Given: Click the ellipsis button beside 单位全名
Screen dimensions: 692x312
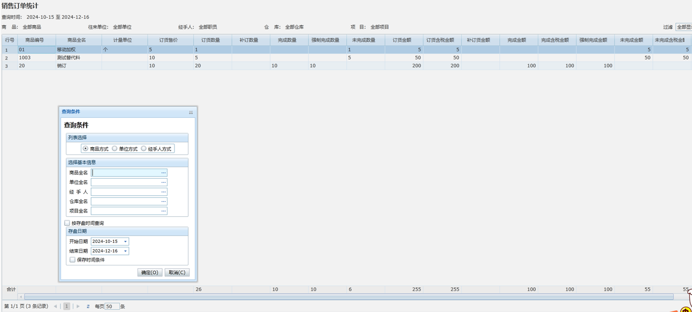Looking at the screenshot, I should click(163, 182).
